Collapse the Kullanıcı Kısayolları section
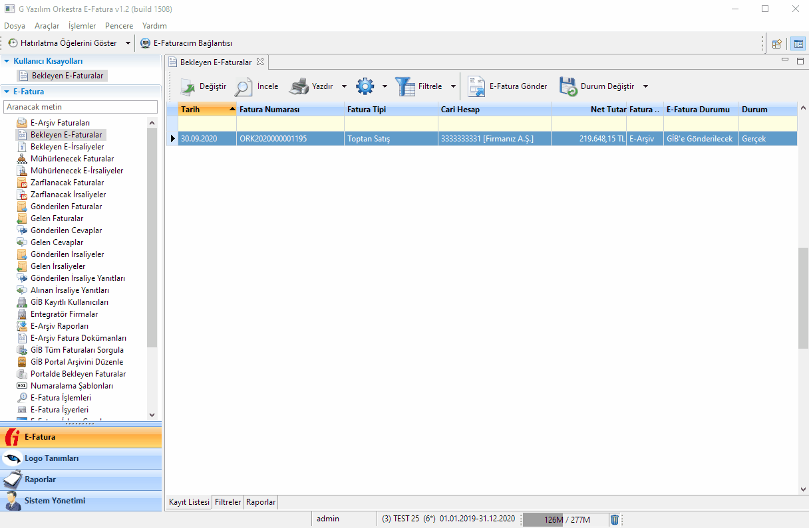Screen dimensions: 809x528 pyautogui.click(x=7, y=61)
